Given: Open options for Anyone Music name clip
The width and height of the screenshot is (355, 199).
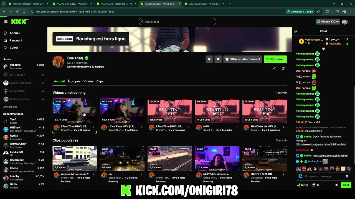Looking at the screenshot, I should [x=94, y=174].
